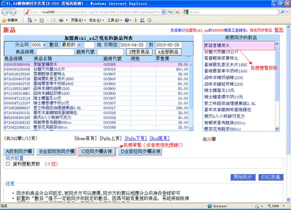The image size is (291, 210).
Task: Expand the 數目 最前的 dropdown
Action: [x=71, y=45]
